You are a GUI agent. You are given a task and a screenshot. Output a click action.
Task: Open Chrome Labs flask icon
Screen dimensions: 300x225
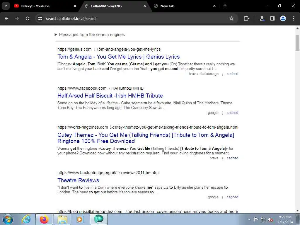262,18
